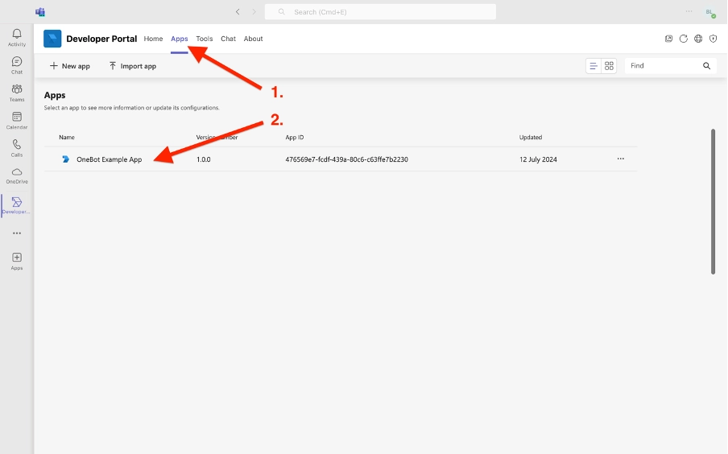Click the OneBot Example App icon
This screenshot has height=454, width=728.
click(66, 159)
